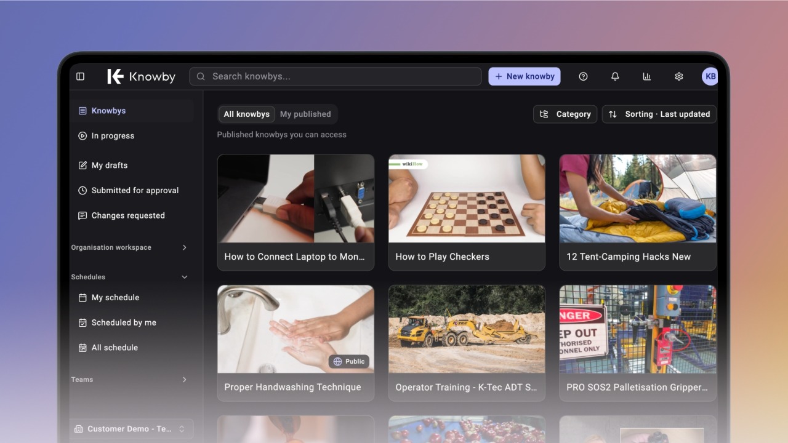Click the Public globe badge on handwashing card
This screenshot has height=443, width=788.
349,361
